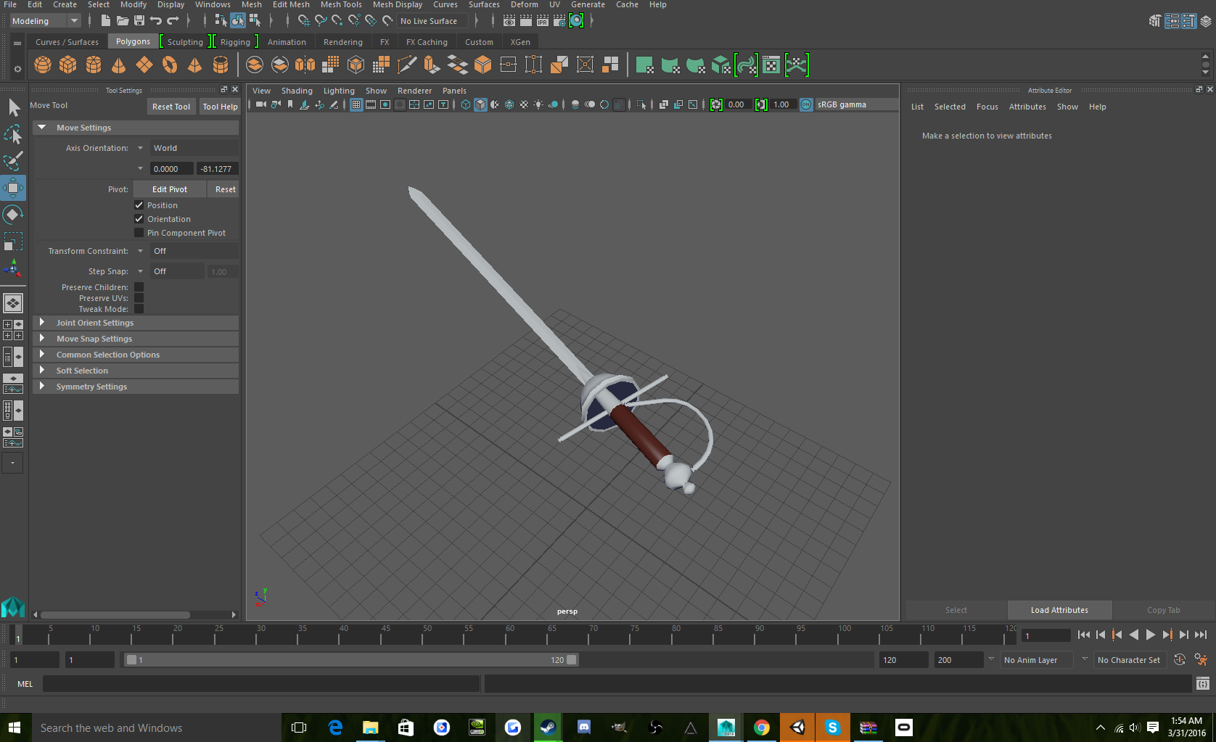Screen dimensions: 1216x742
Task: Create a polygon torus from the shelf
Action: pos(170,65)
